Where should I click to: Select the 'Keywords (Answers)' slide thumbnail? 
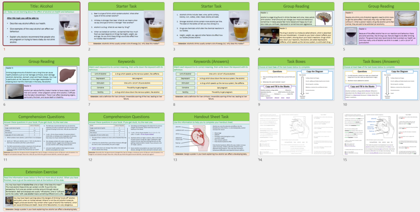211,79
